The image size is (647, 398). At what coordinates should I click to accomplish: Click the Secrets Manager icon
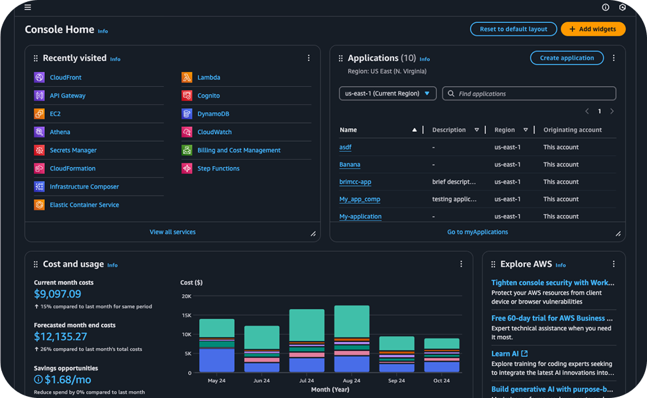point(39,151)
